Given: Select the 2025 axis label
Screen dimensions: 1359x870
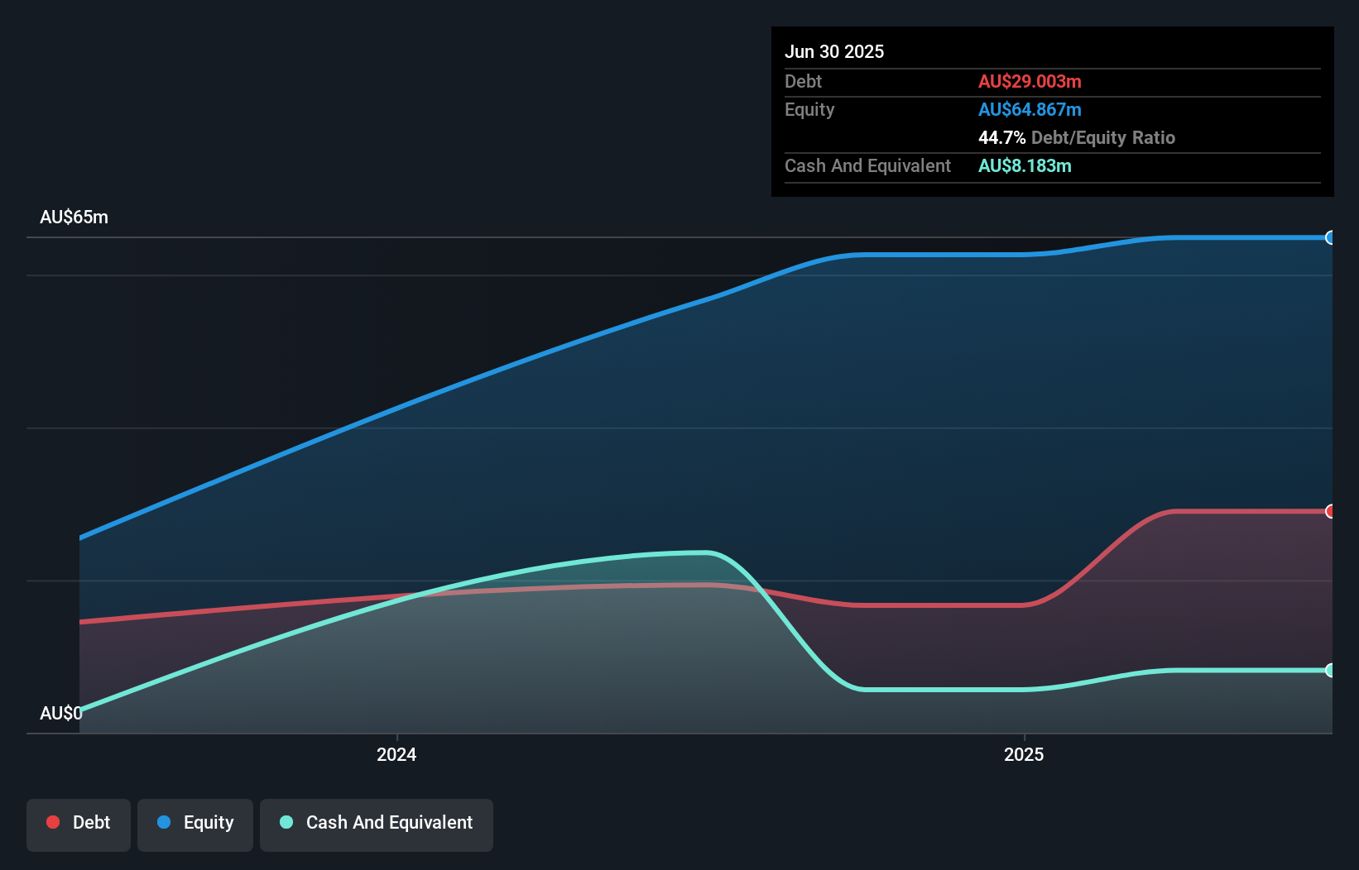Looking at the screenshot, I should pos(1024,753).
